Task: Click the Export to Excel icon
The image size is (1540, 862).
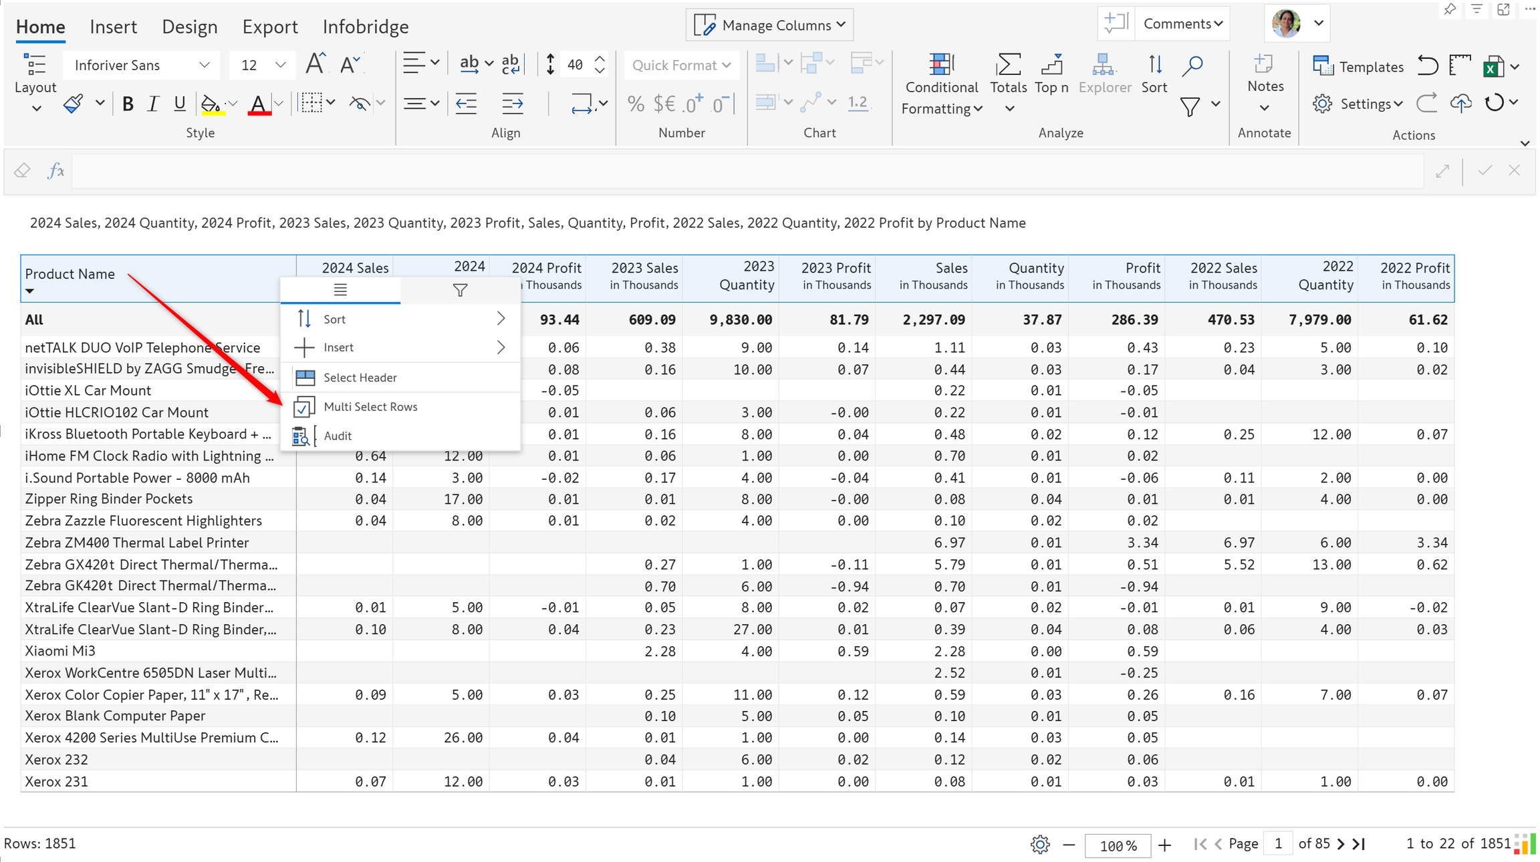Action: pos(1493,67)
